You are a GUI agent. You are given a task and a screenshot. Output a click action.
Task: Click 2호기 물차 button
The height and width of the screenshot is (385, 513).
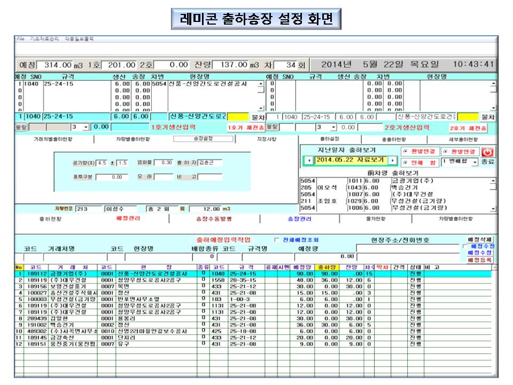(x=487, y=117)
